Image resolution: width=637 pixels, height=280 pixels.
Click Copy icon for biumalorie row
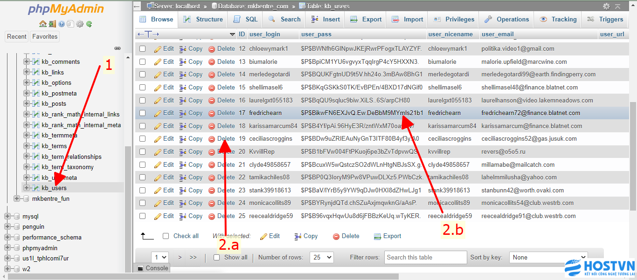pos(183,62)
